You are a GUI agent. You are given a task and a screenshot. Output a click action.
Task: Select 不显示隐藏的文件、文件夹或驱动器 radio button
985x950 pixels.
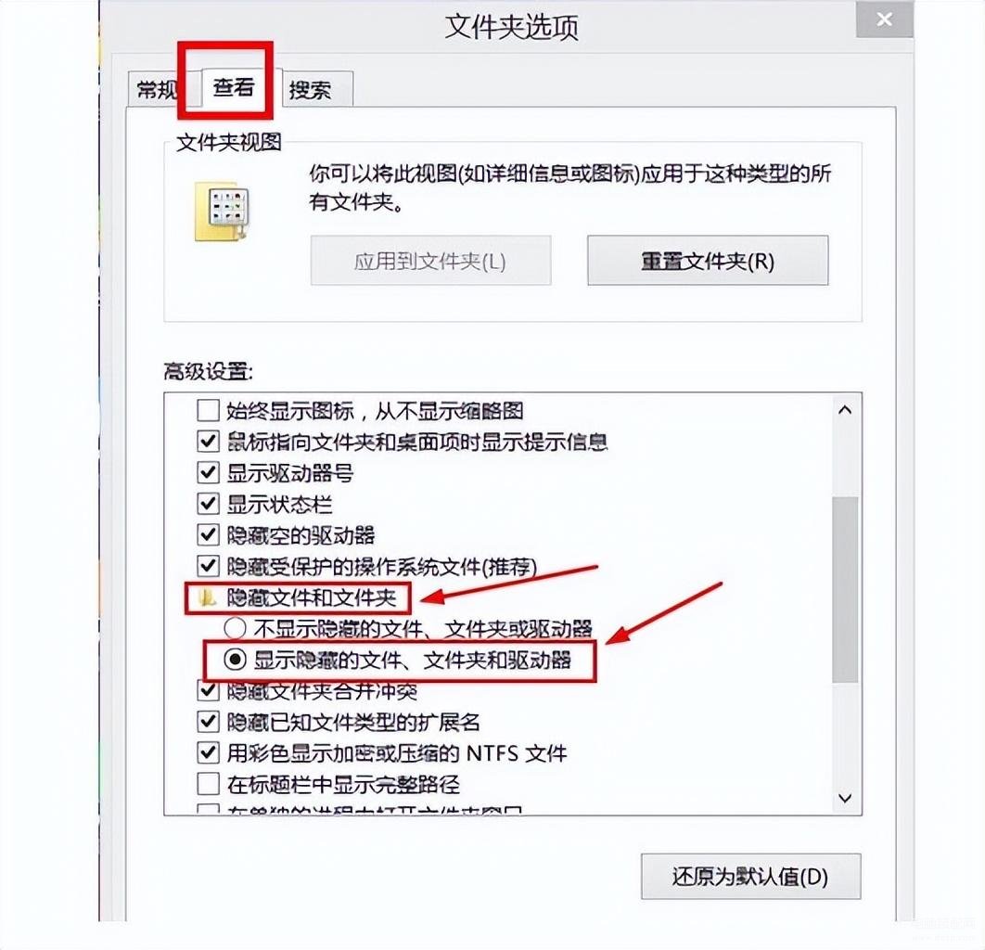click(235, 628)
